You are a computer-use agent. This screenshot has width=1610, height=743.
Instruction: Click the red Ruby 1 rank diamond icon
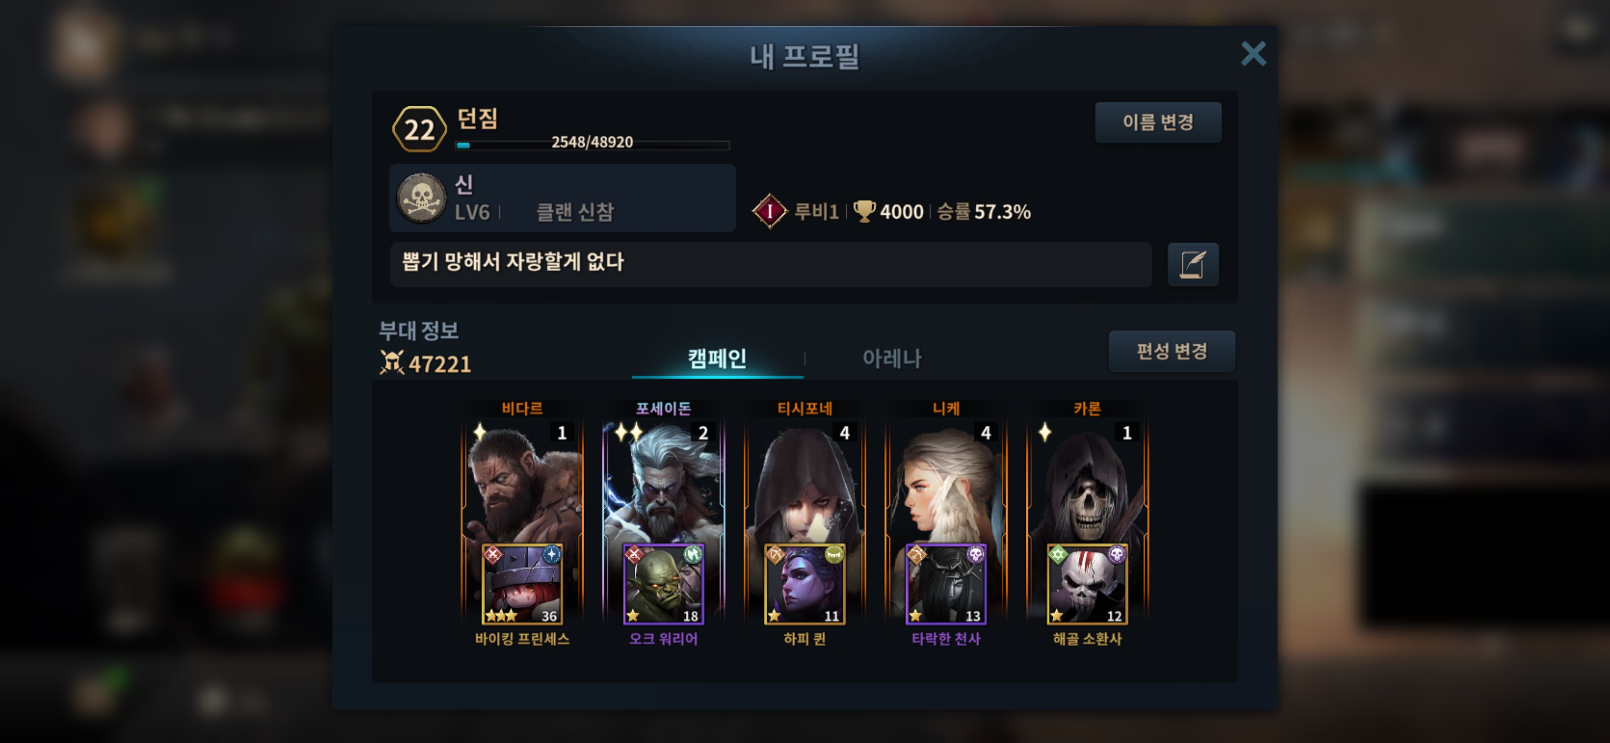pos(770,211)
